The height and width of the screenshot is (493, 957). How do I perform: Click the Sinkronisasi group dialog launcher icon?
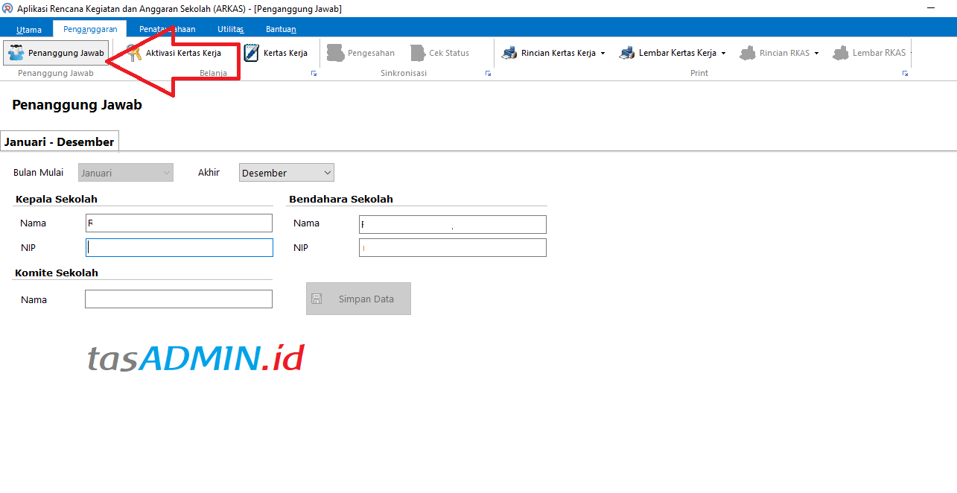click(x=488, y=73)
